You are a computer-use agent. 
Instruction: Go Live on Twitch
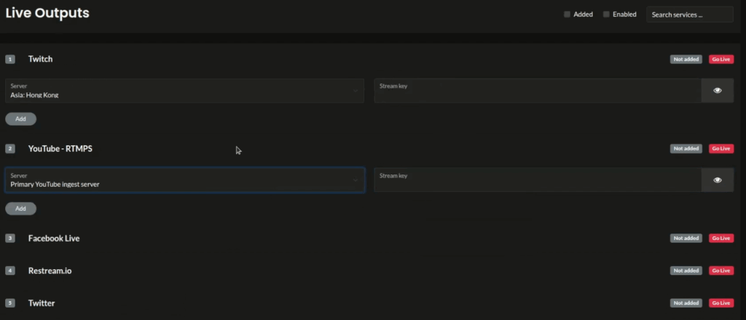tap(721, 60)
